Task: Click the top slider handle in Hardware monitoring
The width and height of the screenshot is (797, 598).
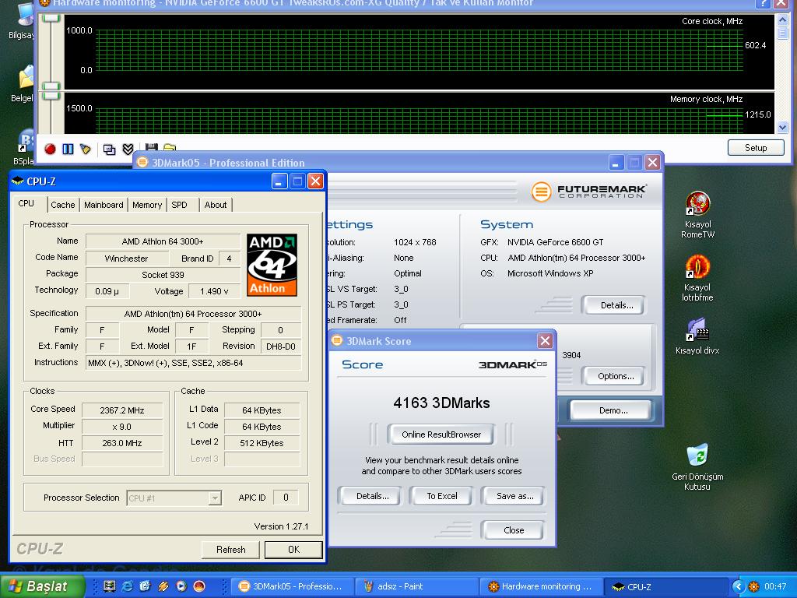Action: pos(51,19)
